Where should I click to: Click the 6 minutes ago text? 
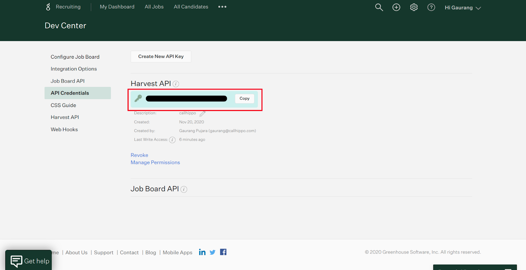coord(192,140)
